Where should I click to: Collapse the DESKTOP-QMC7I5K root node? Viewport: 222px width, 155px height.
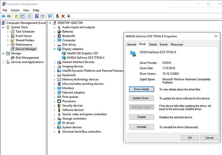click(50, 23)
